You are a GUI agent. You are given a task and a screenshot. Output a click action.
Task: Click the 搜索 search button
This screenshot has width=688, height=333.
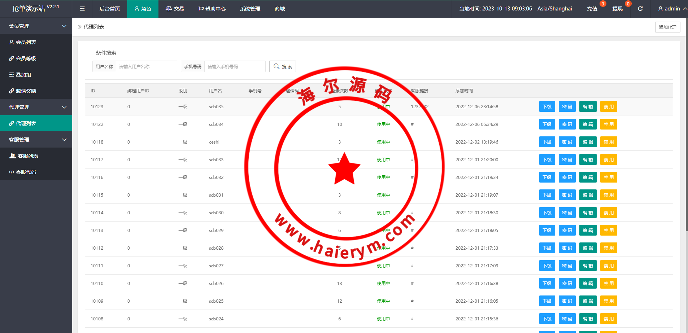(282, 67)
